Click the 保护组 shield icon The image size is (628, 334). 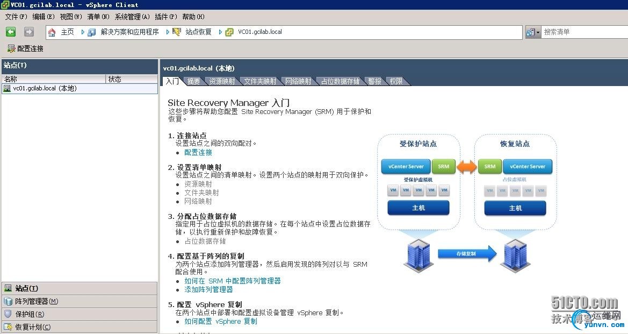8,314
